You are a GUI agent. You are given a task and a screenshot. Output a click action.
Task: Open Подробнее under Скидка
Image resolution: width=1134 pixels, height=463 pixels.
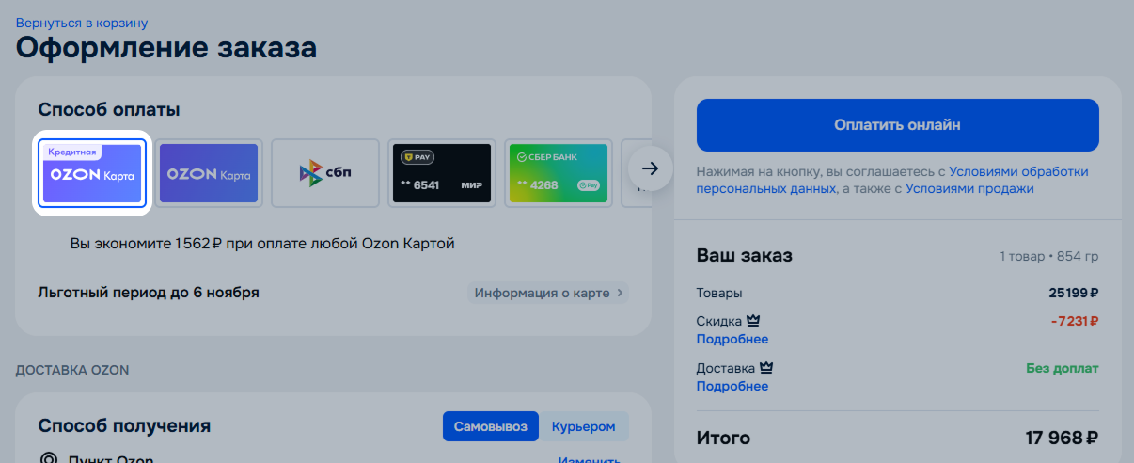[x=732, y=339]
